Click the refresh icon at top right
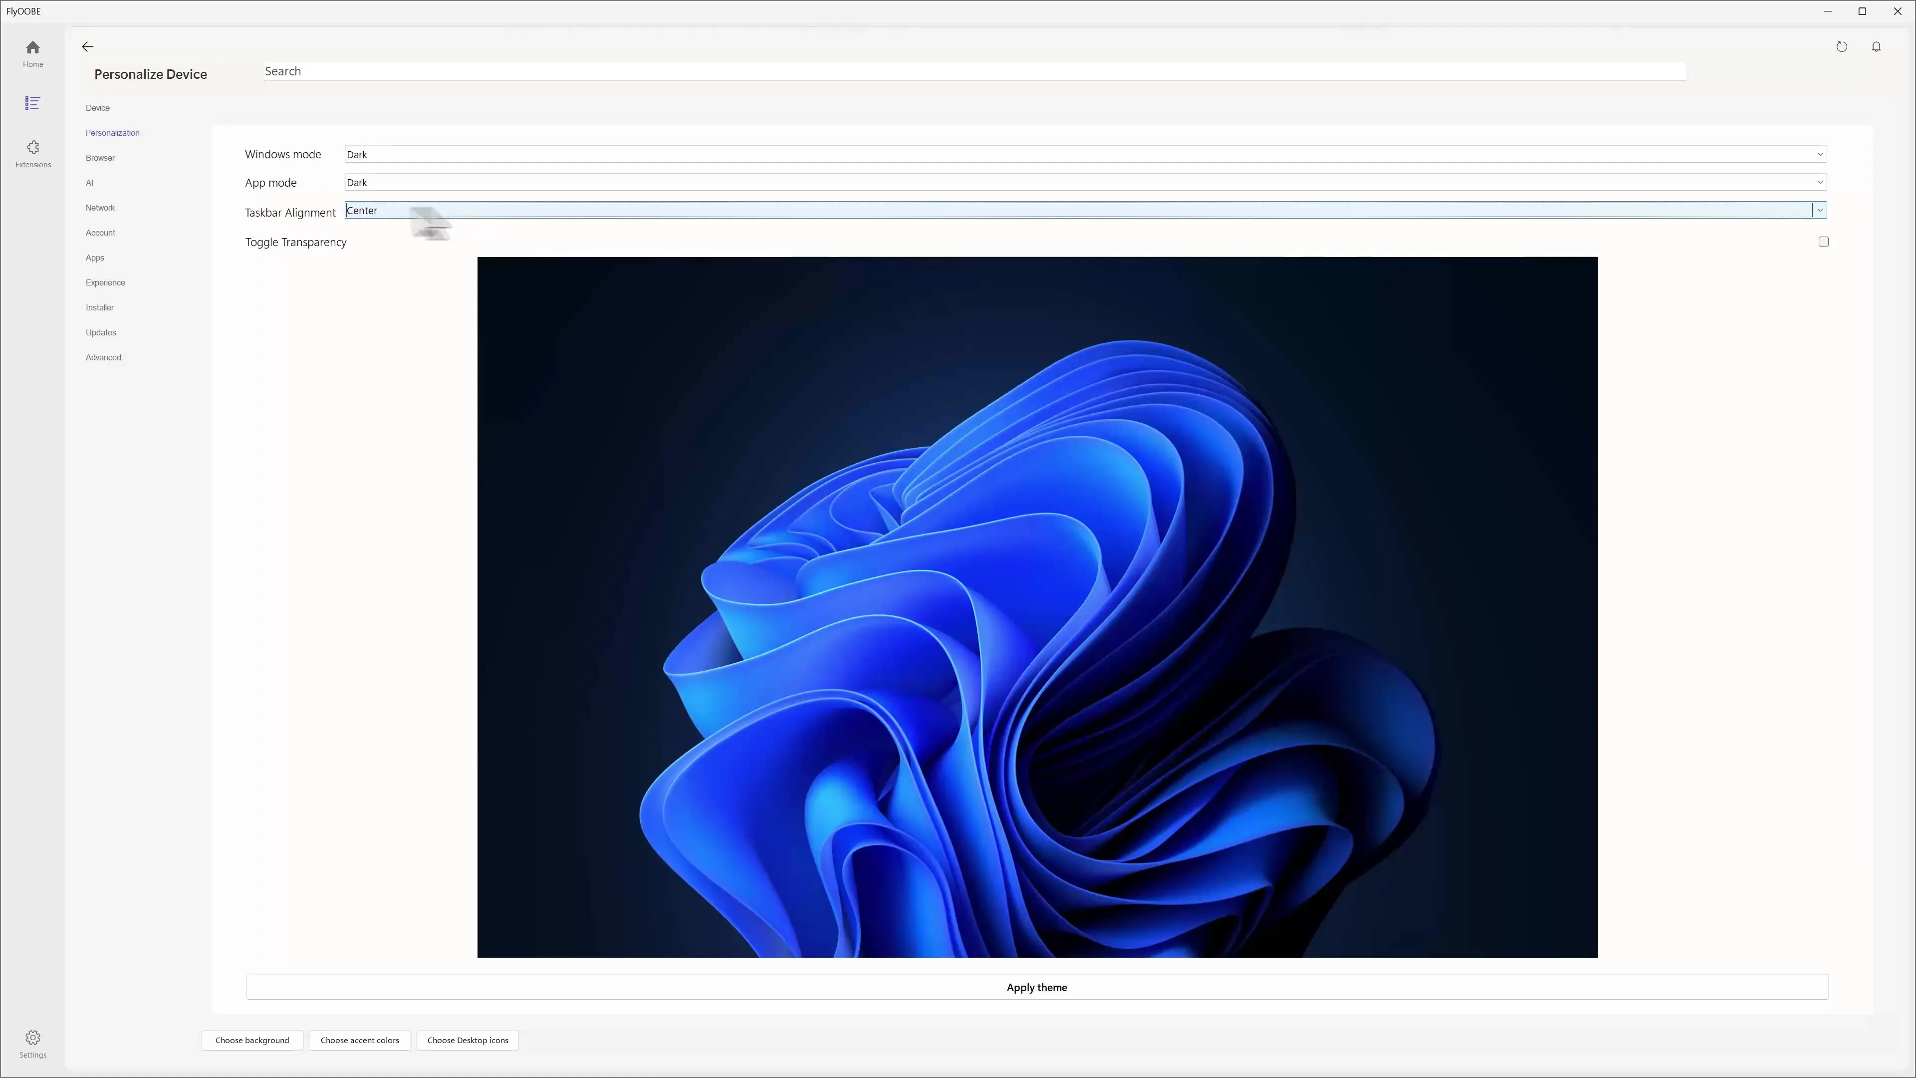Viewport: 1916px width, 1078px height. (1842, 46)
